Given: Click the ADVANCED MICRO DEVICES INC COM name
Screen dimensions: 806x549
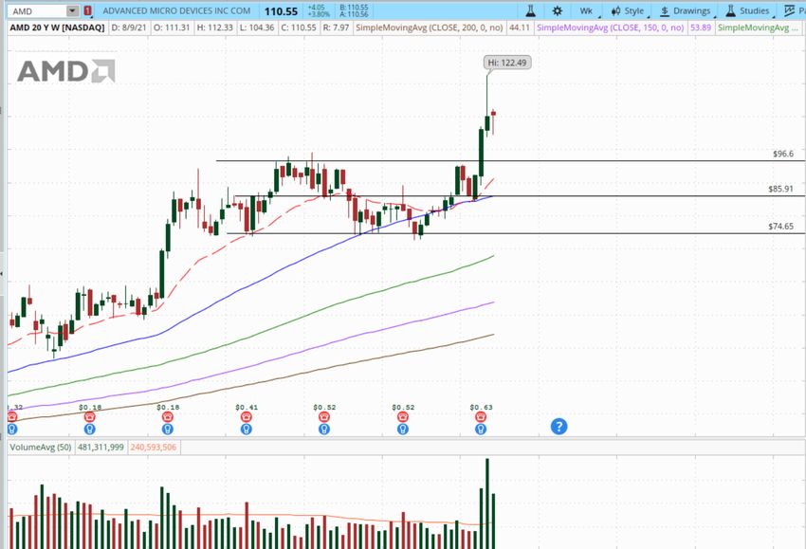Looking at the screenshot, I should [x=176, y=10].
